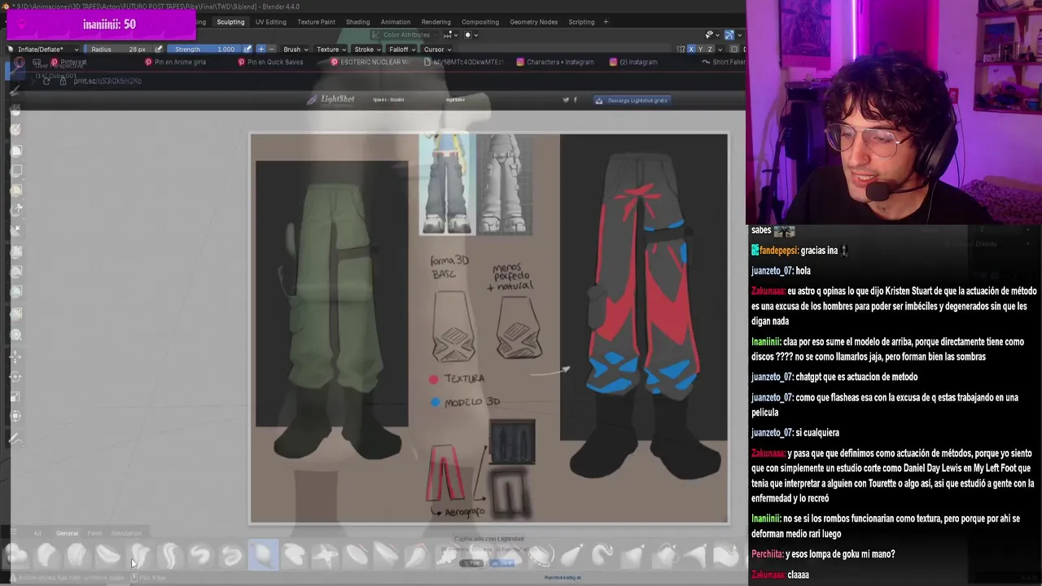Switch to the Scripting workspace tab

tap(581, 22)
